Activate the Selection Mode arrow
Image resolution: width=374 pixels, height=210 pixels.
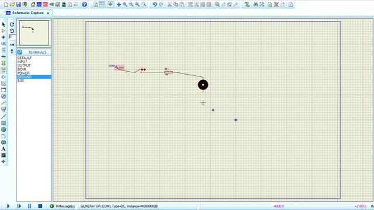4,24
